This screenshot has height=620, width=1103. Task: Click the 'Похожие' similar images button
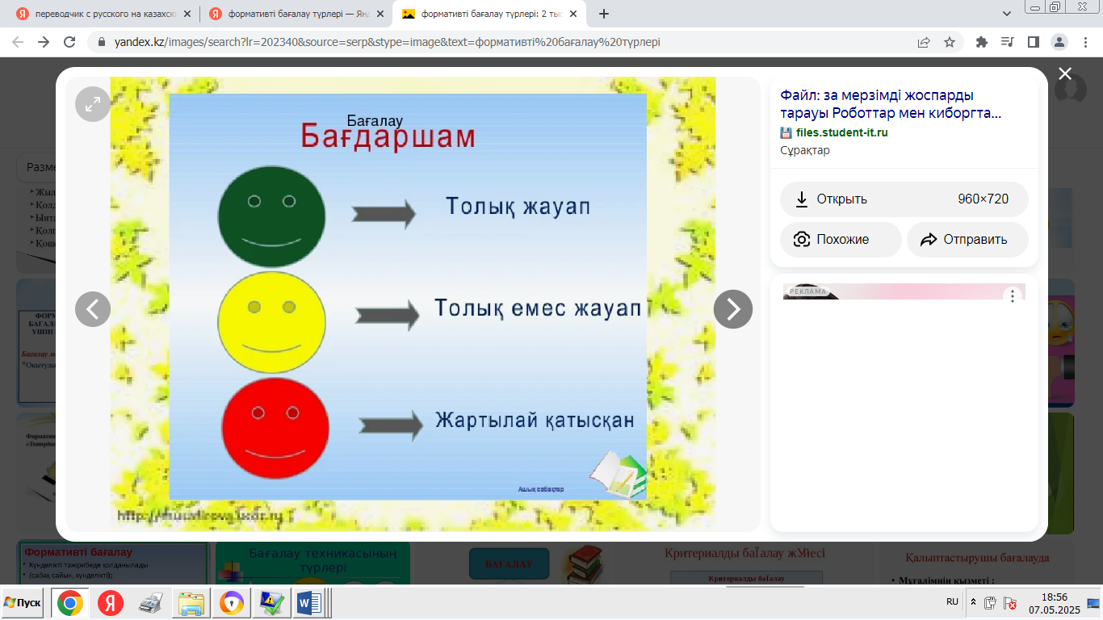[x=841, y=240]
